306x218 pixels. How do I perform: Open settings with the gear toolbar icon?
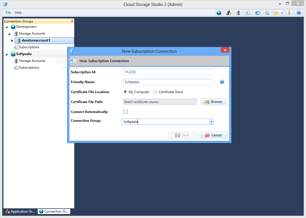pos(267,13)
